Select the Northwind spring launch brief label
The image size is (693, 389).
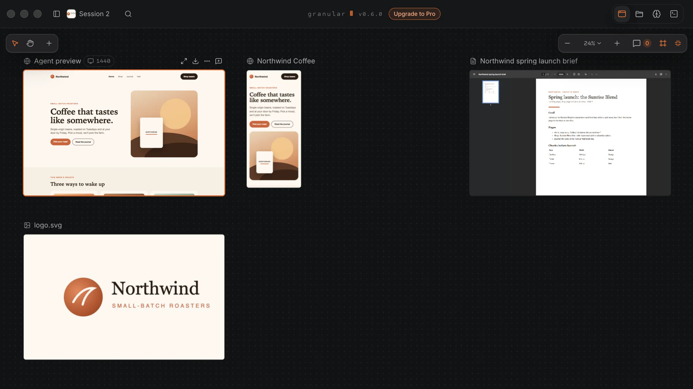[x=529, y=61]
